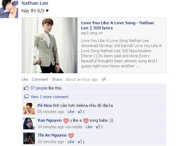Click thumbs-up count on Thi An Nguyen's comment
Image resolution: width=189 pixels, height=146 pixels.
(x=81, y=142)
